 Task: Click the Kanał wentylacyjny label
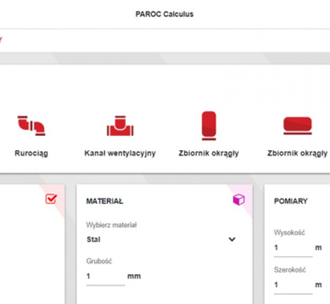point(120,153)
